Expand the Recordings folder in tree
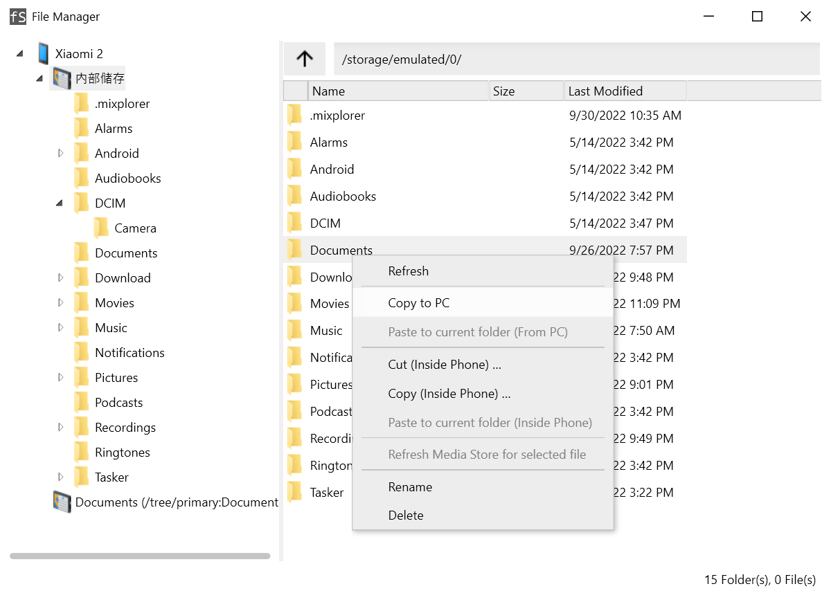Viewport: 831px width, 602px height. pos(60,427)
